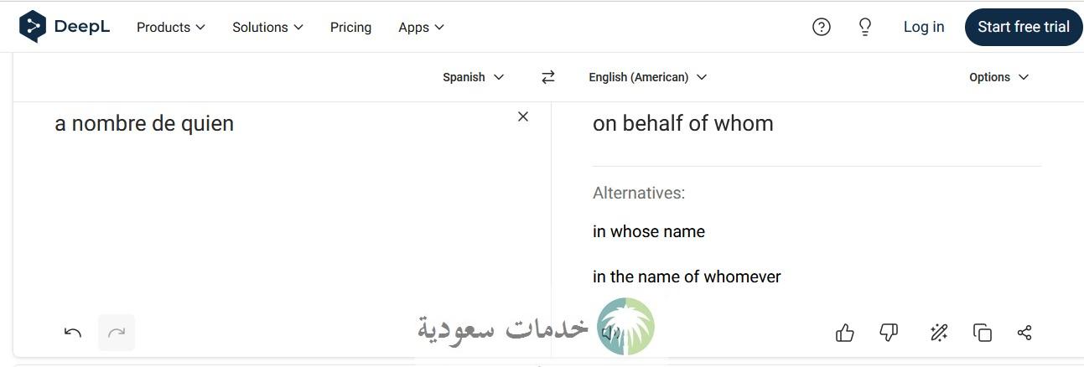Clear the source text with X
The image size is (1084, 367).
523,116
